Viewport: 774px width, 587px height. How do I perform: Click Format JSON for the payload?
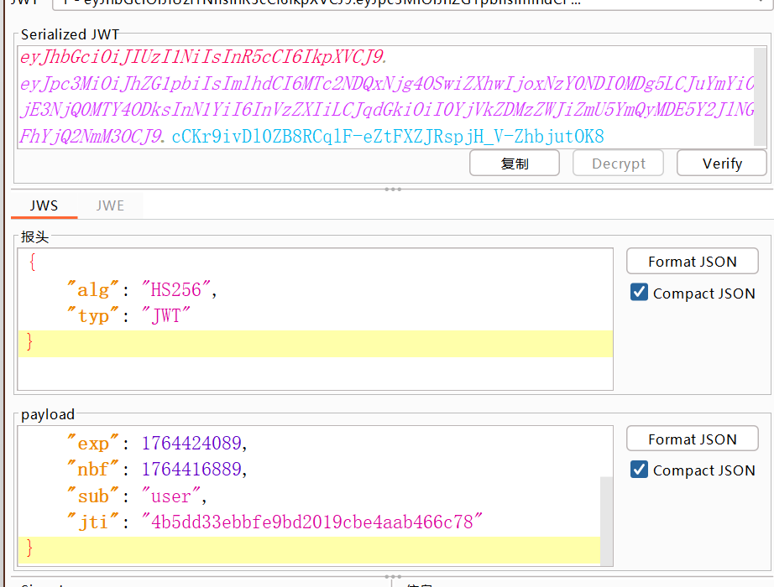point(692,439)
